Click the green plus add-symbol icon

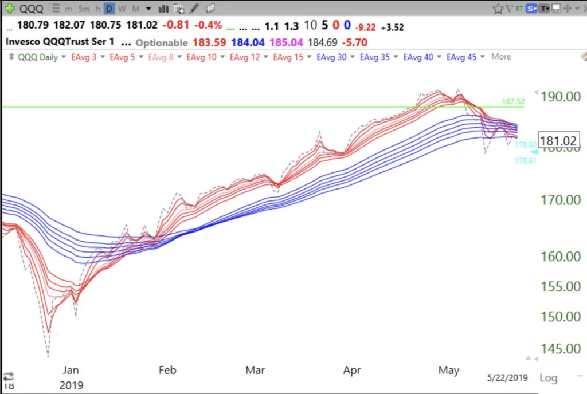[10, 9]
